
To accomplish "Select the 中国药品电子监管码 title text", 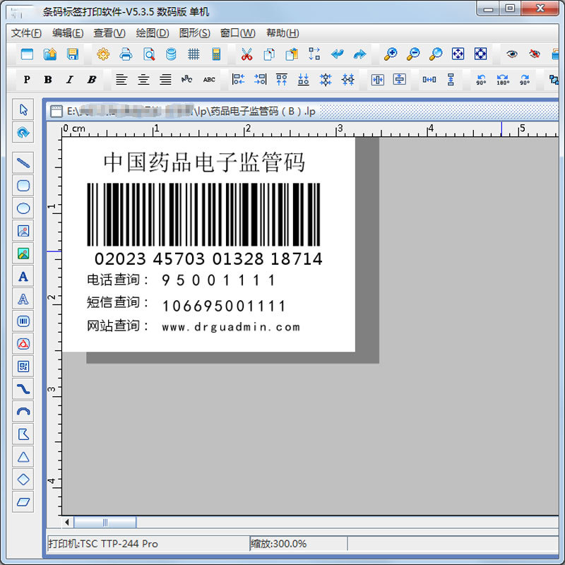I will [204, 162].
